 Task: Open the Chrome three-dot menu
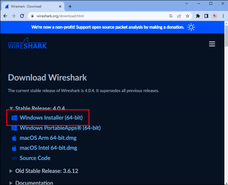pyautogui.click(x=223, y=16)
